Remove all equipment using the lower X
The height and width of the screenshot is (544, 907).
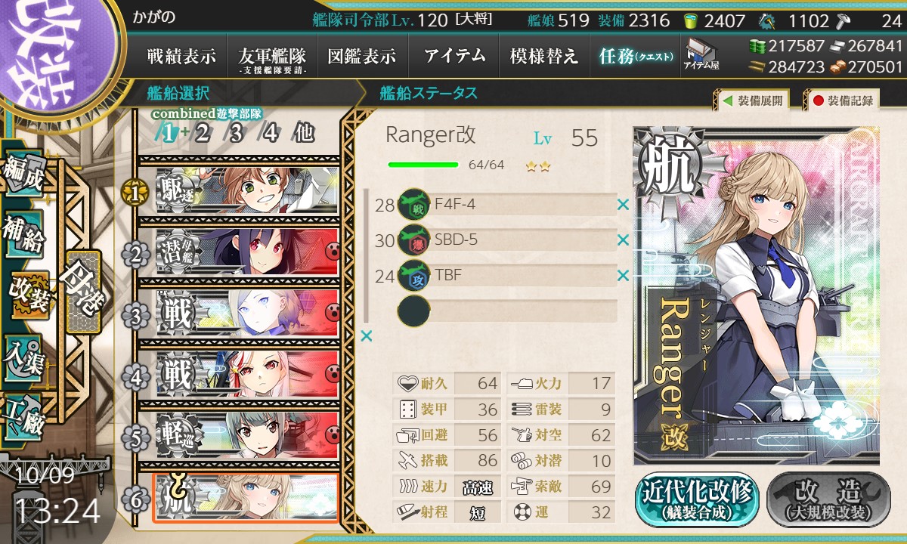[x=367, y=335]
